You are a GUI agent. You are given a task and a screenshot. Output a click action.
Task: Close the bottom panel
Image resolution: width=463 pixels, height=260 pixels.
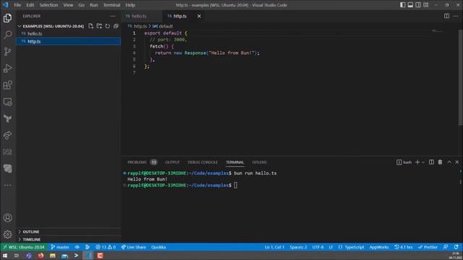coord(457,162)
